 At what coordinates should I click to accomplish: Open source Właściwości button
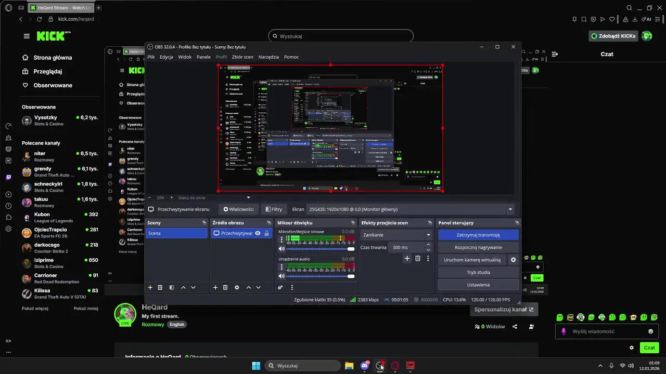click(238, 209)
